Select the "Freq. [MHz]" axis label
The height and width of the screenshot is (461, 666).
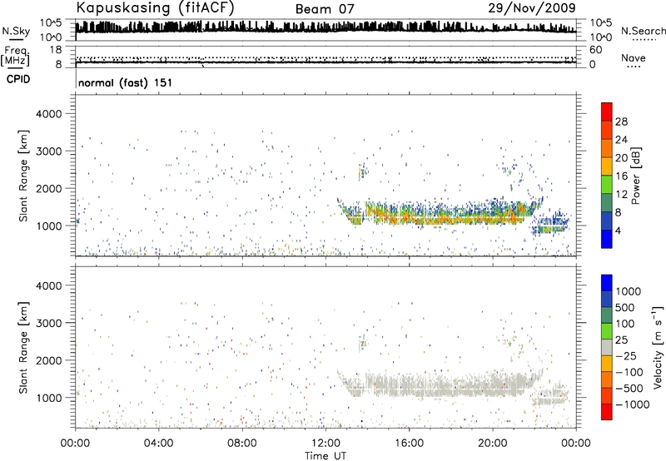16,56
